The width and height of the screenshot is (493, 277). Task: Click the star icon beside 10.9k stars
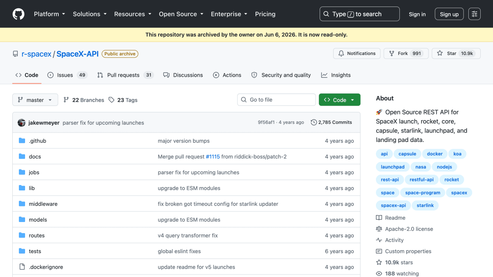[x=379, y=262]
